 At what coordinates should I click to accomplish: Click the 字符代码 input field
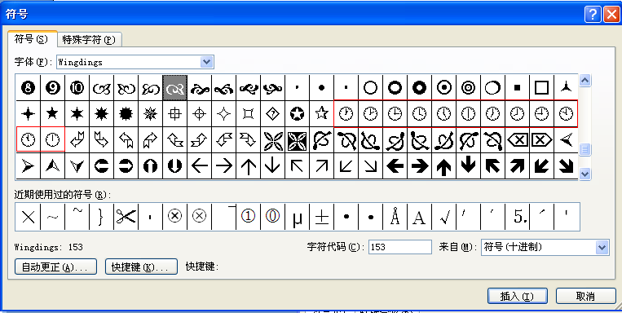click(399, 247)
